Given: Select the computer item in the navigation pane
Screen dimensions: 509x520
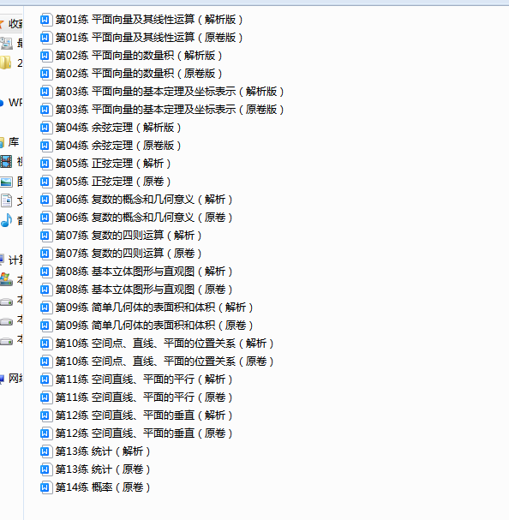Looking at the screenshot, I should tap(11, 260).
